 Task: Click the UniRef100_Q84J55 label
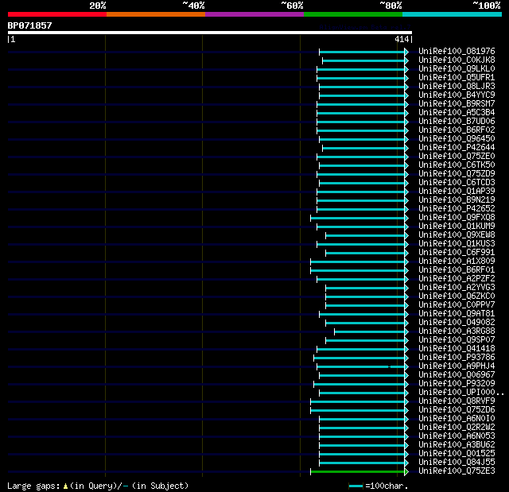click(457, 463)
